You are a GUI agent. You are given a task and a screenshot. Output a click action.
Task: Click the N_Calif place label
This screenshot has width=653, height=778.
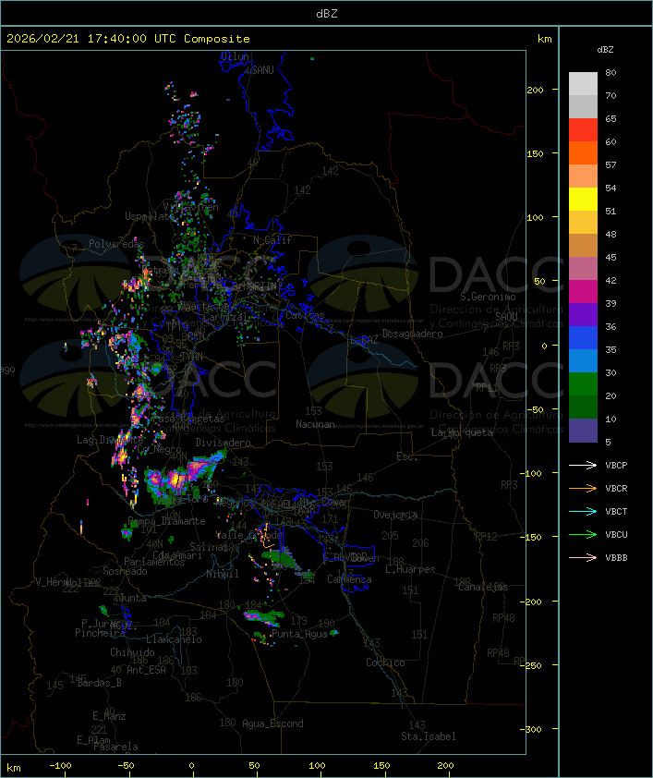tap(272, 239)
